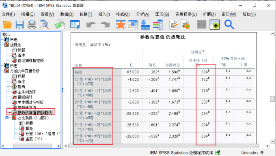The height and width of the screenshot is (156, 276).
Task: Go to data icon with orange star
Action: (121, 24)
